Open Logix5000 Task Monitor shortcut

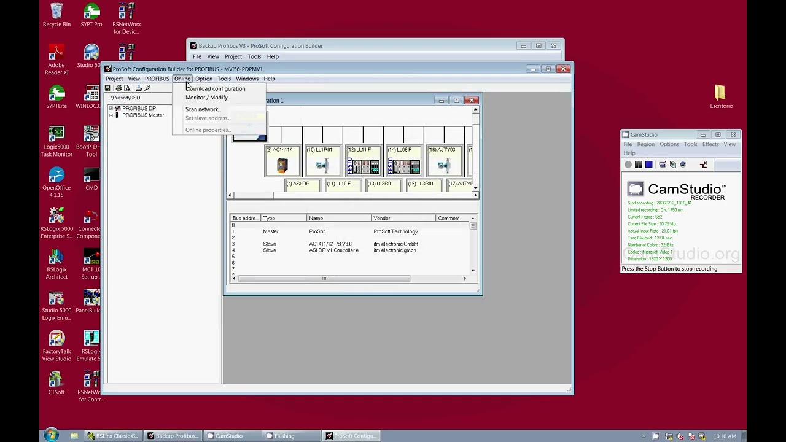point(56,141)
